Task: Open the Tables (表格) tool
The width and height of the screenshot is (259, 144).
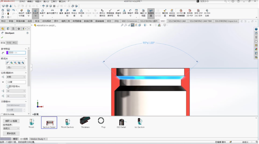Action: pos(136,12)
